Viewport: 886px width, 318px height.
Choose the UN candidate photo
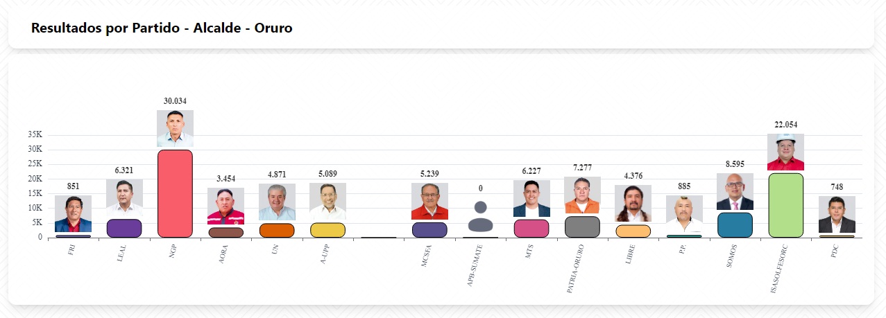coord(277,202)
